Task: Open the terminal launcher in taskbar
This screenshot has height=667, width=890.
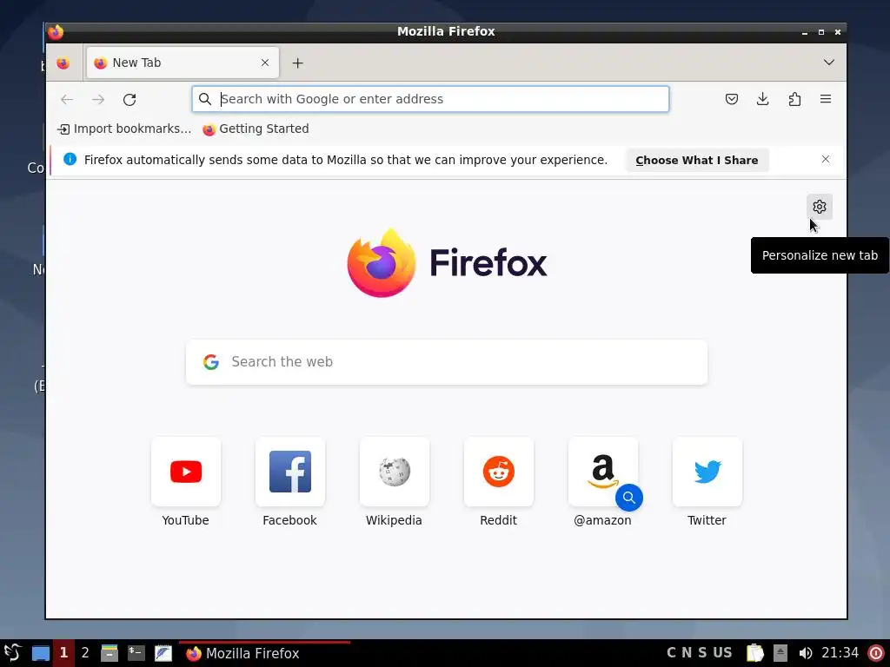Action: pyautogui.click(x=136, y=653)
